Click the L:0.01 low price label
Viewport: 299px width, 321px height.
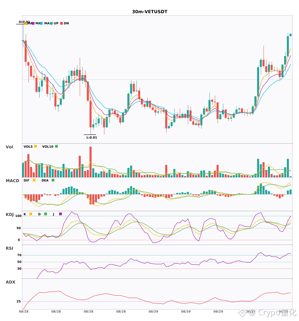click(92, 138)
